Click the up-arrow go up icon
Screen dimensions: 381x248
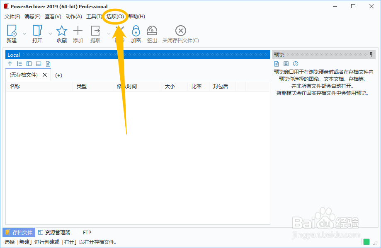pos(10,64)
